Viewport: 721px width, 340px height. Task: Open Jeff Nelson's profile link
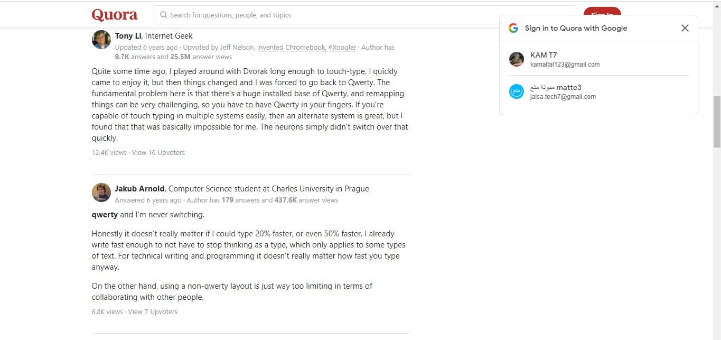click(x=236, y=48)
